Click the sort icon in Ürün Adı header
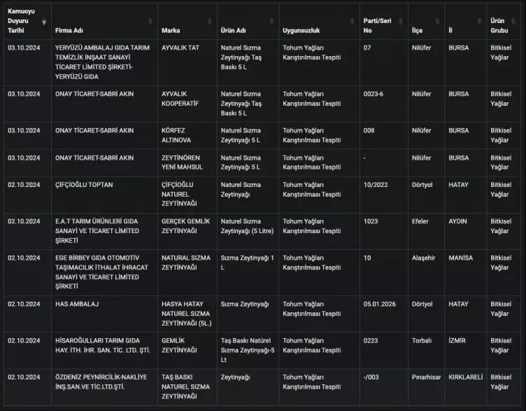526x411 pixels. 273,22
